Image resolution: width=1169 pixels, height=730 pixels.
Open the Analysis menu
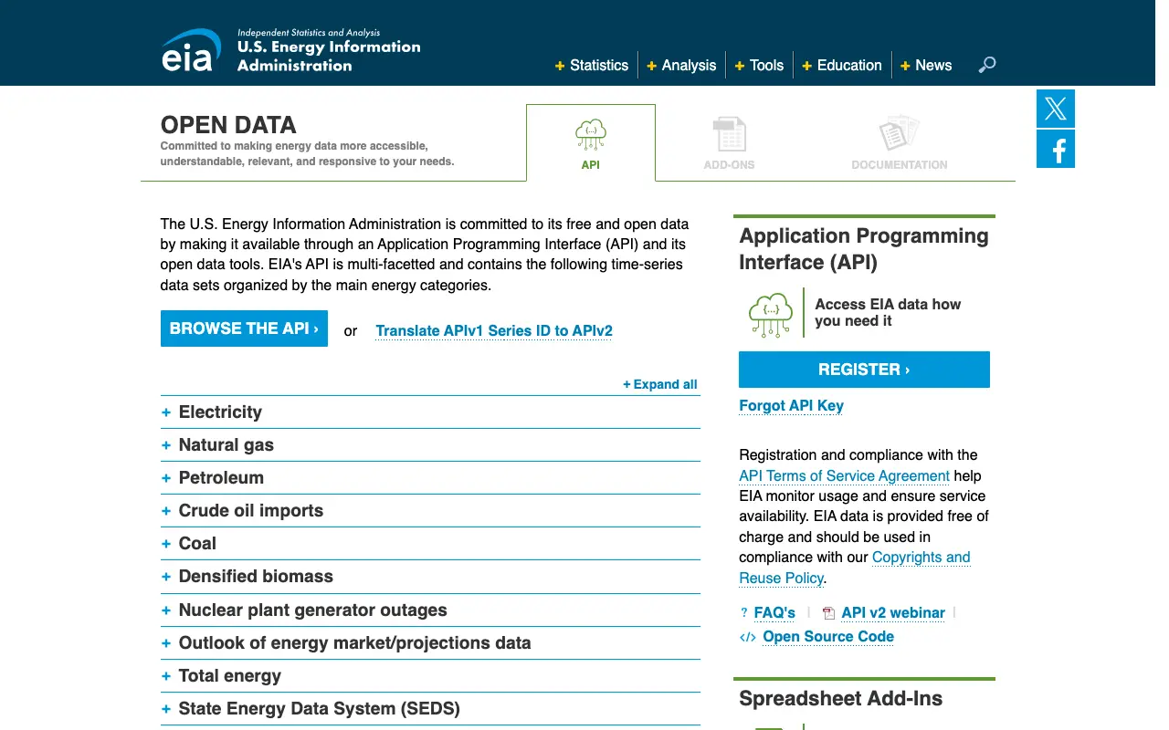tap(681, 66)
